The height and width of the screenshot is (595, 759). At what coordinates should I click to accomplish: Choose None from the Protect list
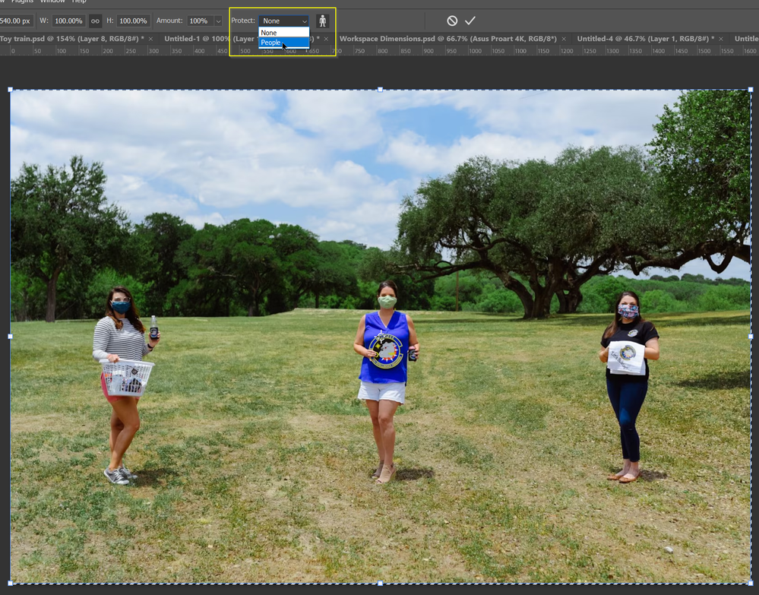click(284, 33)
